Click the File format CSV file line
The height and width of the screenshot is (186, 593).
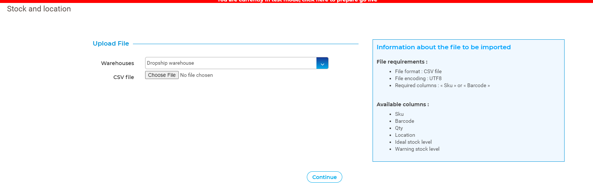click(x=418, y=72)
